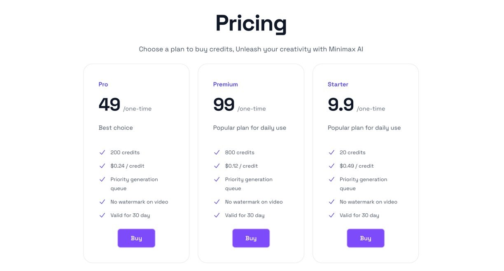Viewport: 504px width, 271px height.
Task: Click the Best choice label in Pro card
Action: click(116, 128)
